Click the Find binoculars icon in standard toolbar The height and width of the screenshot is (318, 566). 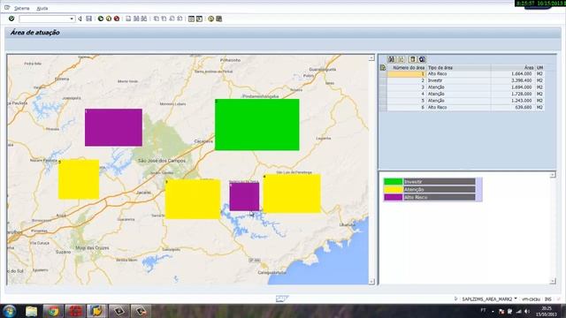(136, 19)
